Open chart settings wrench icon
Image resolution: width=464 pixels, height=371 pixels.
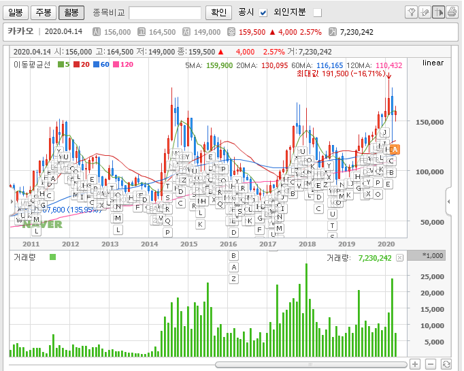click(411, 12)
